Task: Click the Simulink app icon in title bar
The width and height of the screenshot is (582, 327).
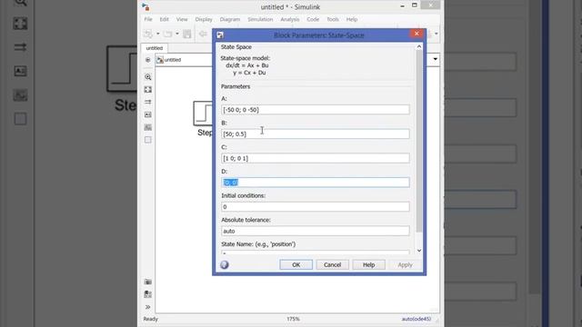Action: [x=145, y=6]
